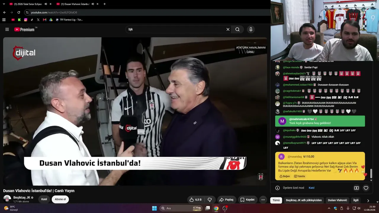This screenshot has height=213, width=379.
Task: Reply to the Super Chat with 'Yanıtla'
Action: [x=299, y=176]
